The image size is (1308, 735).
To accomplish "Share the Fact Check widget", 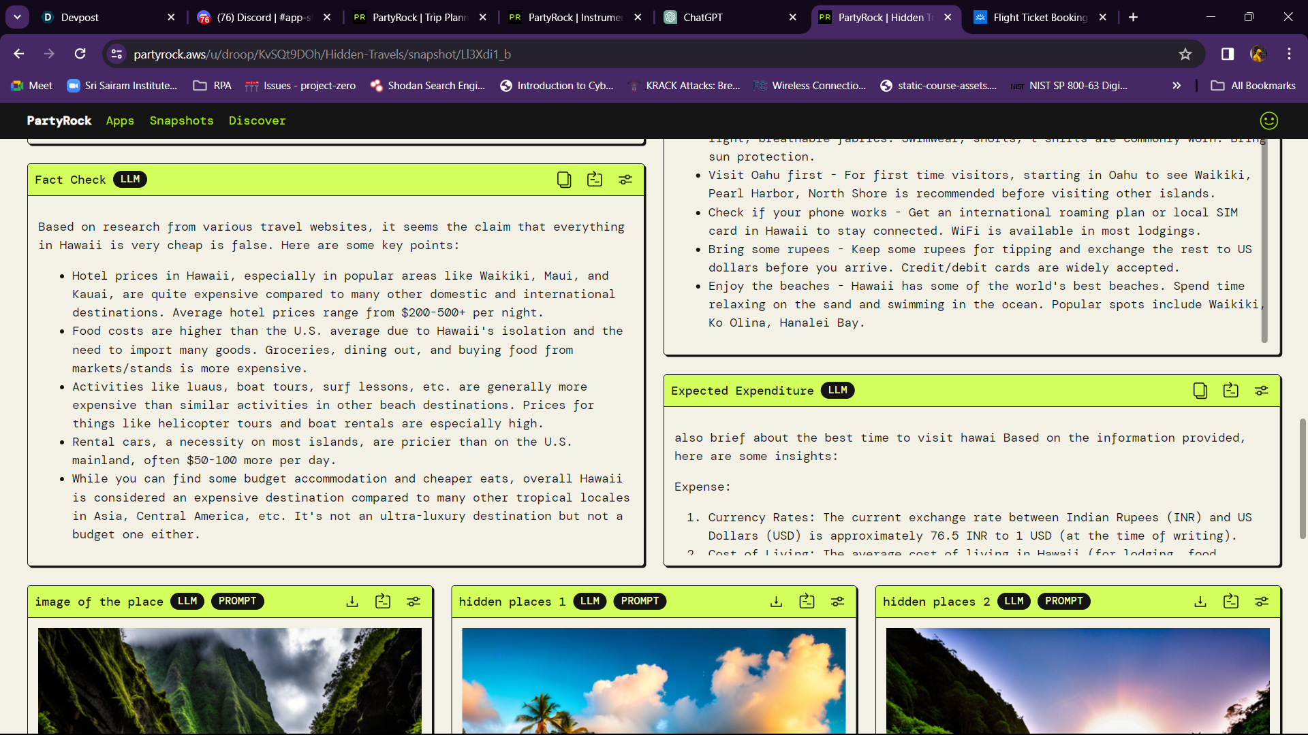I will click(595, 180).
